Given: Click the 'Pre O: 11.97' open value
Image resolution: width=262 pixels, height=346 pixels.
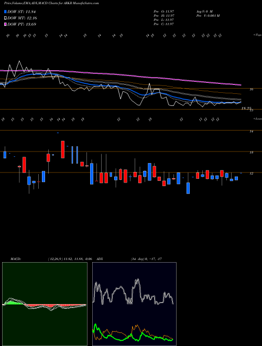Looking at the screenshot, I should point(164,11).
